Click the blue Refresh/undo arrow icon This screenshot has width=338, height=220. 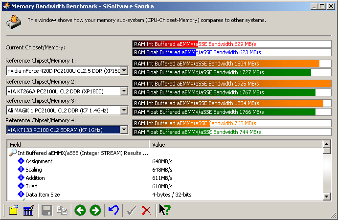(113, 210)
